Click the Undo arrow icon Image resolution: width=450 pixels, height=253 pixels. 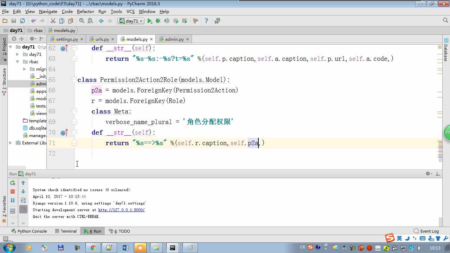point(33,21)
